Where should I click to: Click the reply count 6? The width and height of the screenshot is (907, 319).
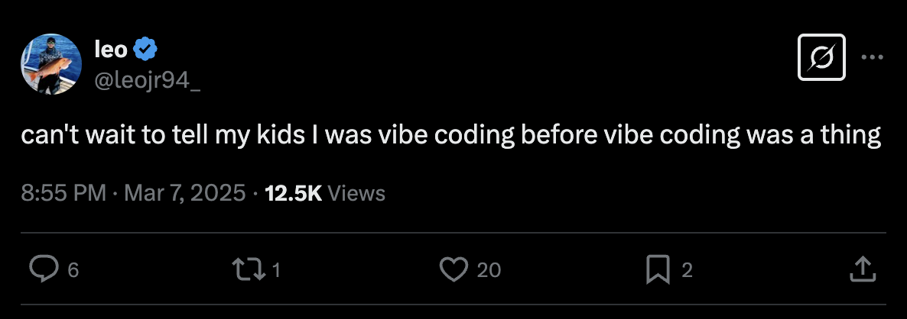pos(73,270)
